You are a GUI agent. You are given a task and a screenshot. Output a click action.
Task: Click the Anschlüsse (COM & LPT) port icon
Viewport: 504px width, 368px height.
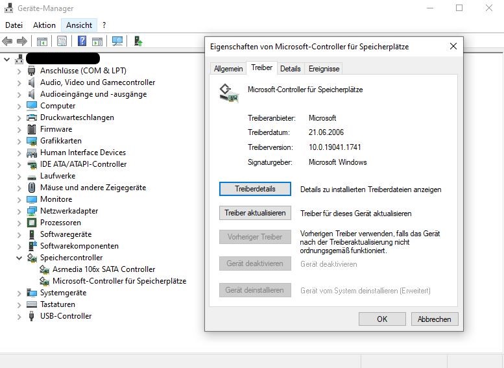point(32,71)
